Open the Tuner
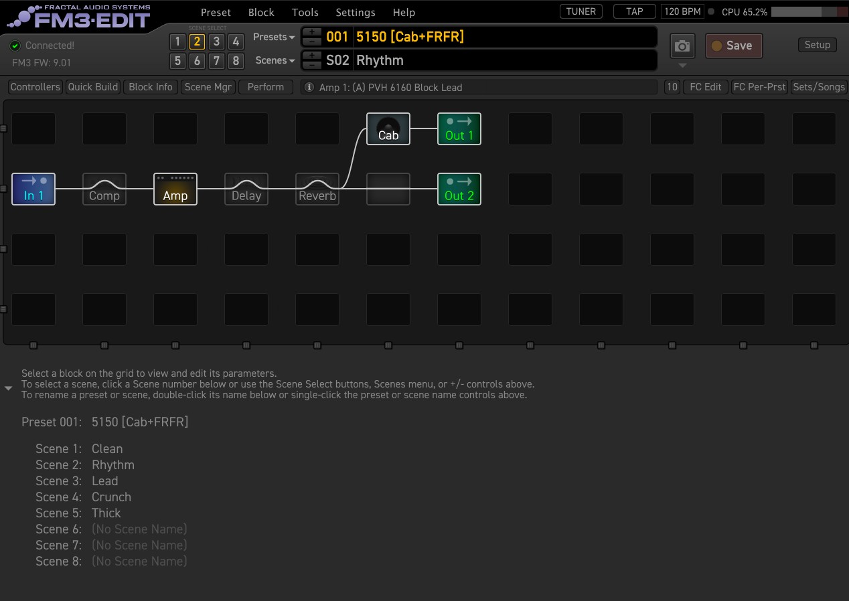This screenshot has height=601, width=849. tap(581, 11)
